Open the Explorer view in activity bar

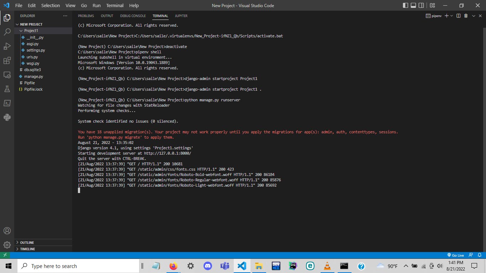point(7,17)
